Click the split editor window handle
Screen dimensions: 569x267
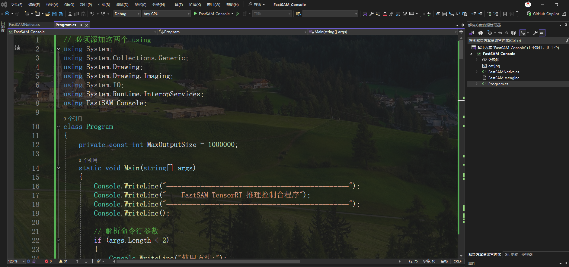(461, 32)
